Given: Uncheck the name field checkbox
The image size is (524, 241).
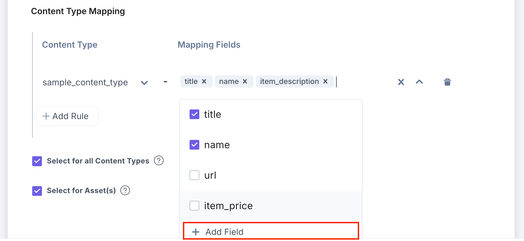Looking at the screenshot, I should coord(194,145).
